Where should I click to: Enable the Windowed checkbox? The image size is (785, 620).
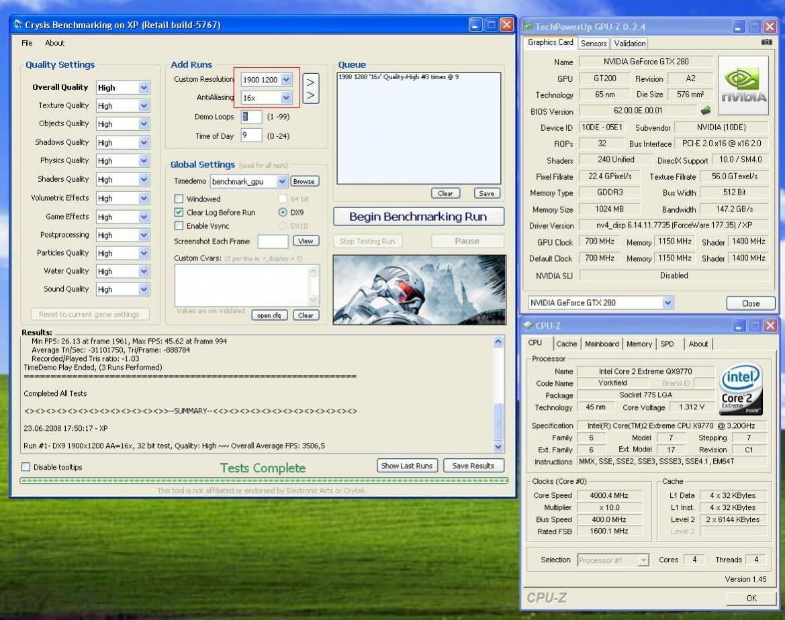click(x=179, y=199)
